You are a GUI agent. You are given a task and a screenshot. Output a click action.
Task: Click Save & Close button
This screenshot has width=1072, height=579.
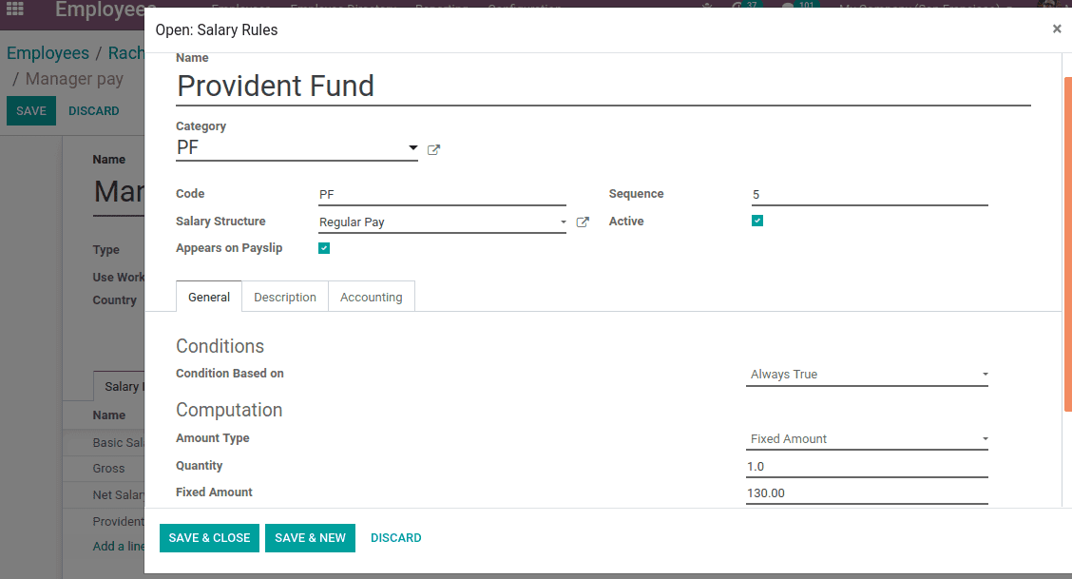click(209, 538)
